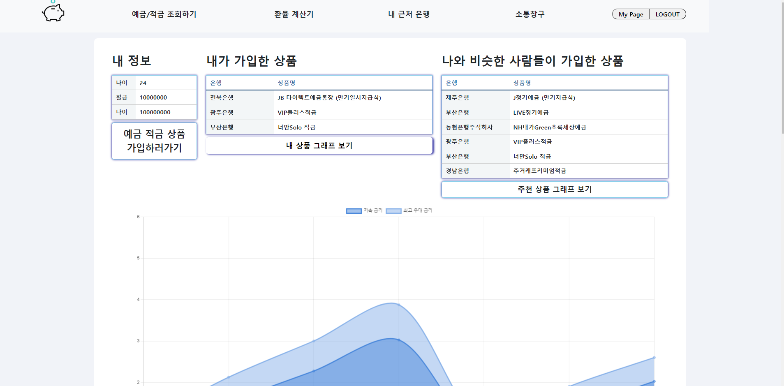Select age value 24 in 내 정보
Screen dimensions: 784x386
(x=143, y=83)
